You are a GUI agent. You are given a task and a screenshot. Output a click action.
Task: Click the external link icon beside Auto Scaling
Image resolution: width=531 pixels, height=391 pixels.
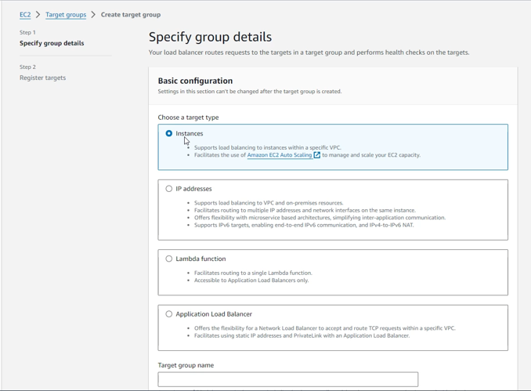tap(316, 155)
